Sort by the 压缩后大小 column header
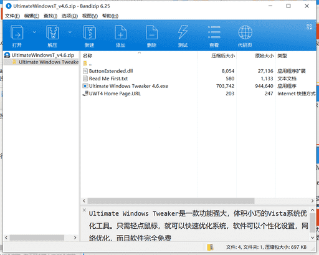319x255 pixels. click(x=223, y=55)
